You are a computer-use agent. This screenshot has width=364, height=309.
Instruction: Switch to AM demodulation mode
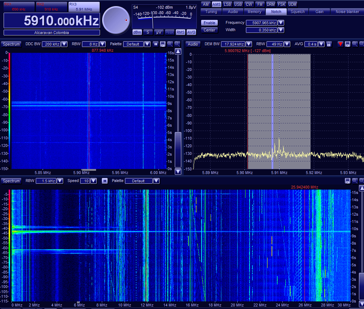coord(206,4)
